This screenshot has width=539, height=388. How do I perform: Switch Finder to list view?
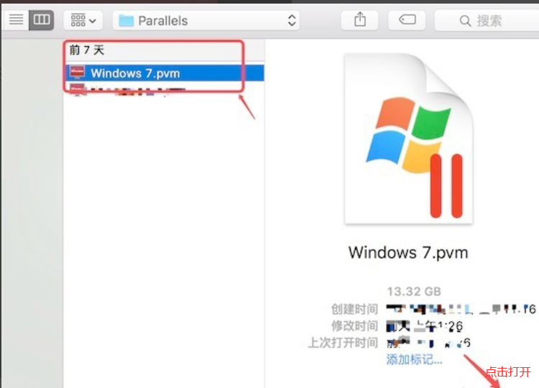pyautogui.click(x=16, y=20)
